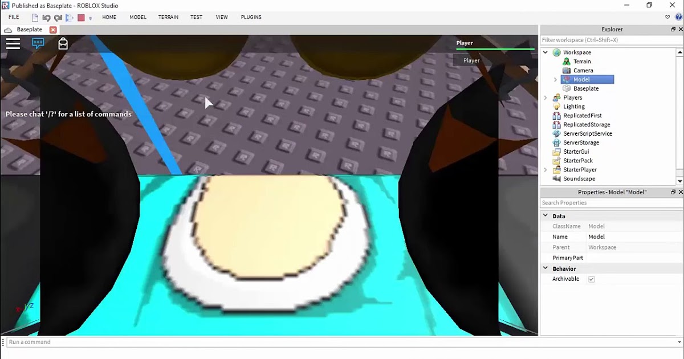Click the Camera icon in Explorer
The image size is (684, 359).
567,71
